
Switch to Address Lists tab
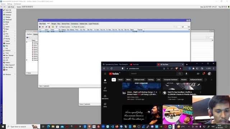[83, 24]
